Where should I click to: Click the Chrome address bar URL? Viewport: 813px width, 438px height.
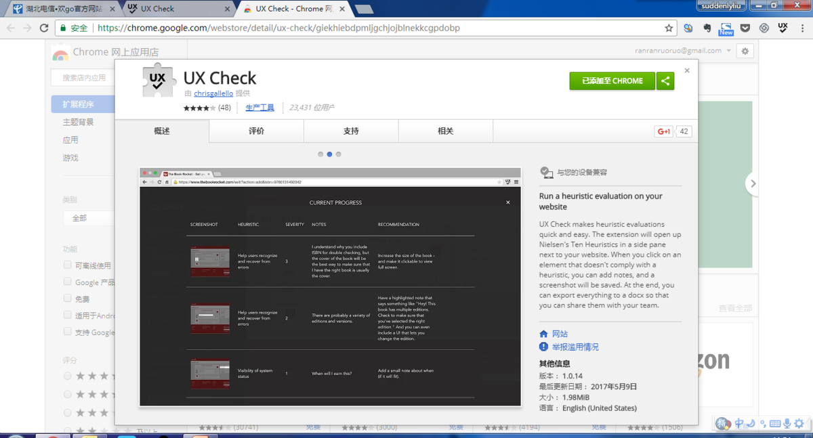pos(278,28)
